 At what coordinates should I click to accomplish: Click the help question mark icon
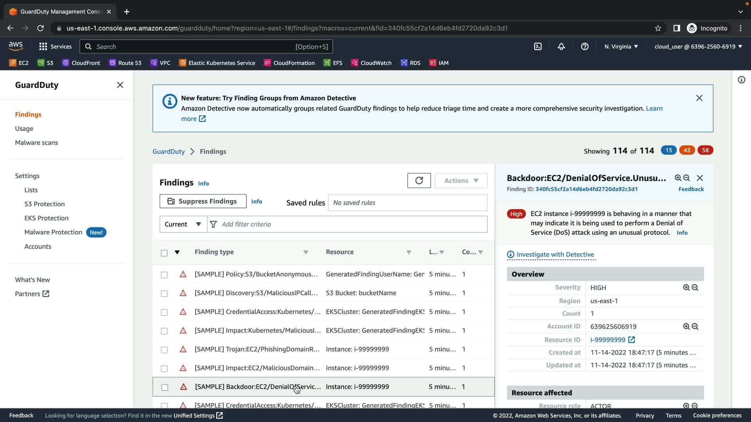585,46
